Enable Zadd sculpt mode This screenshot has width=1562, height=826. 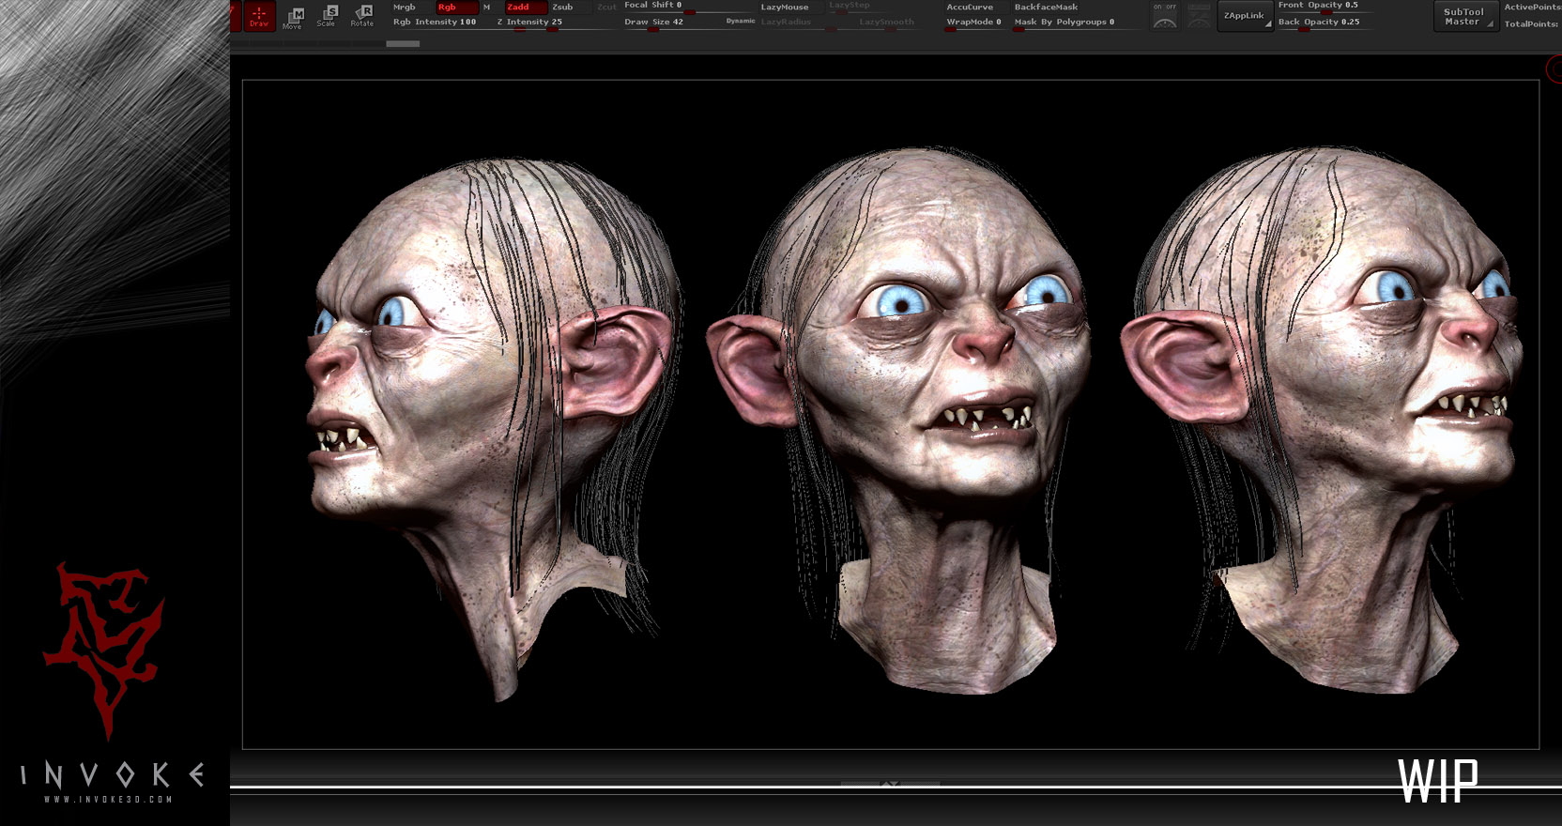coord(526,7)
